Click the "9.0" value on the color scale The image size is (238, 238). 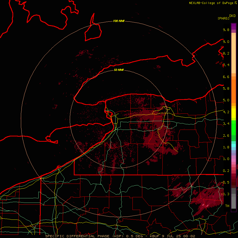click(x=226, y=42)
